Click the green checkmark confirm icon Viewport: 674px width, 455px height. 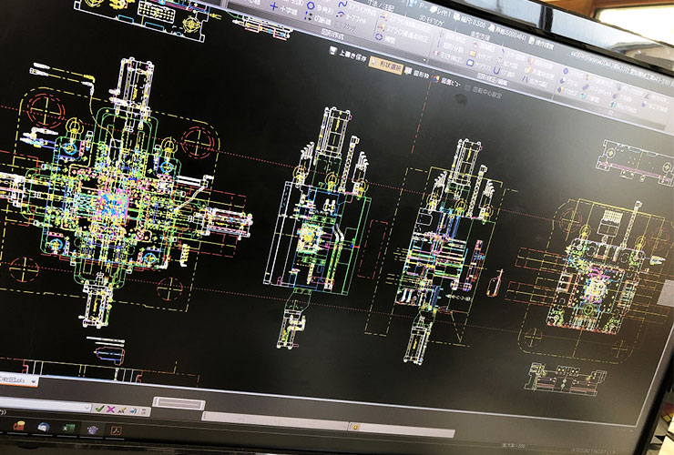[x=98, y=409]
